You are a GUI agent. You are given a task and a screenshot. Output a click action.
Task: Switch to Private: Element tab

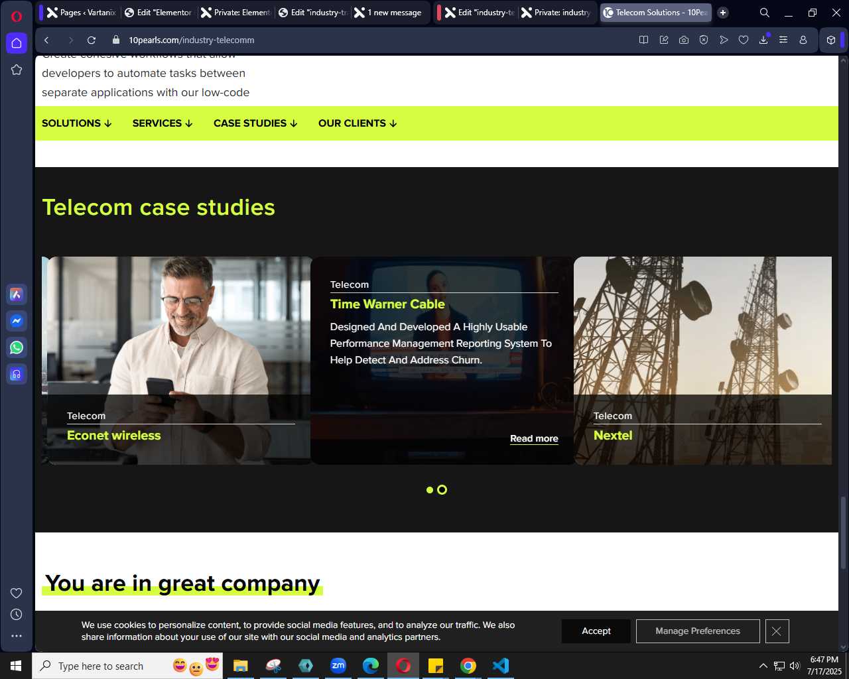[x=235, y=13]
